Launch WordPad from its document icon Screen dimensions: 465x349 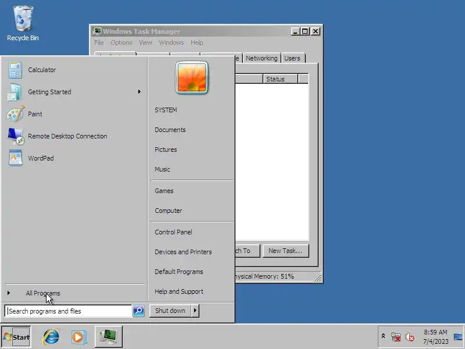click(15, 158)
